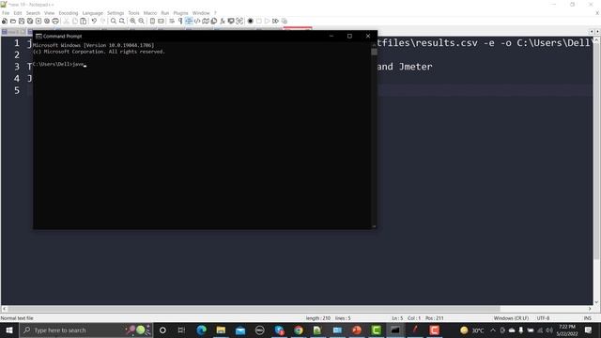Open File Explorer from taskbar
601x338 pixels.
pos(221,330)
